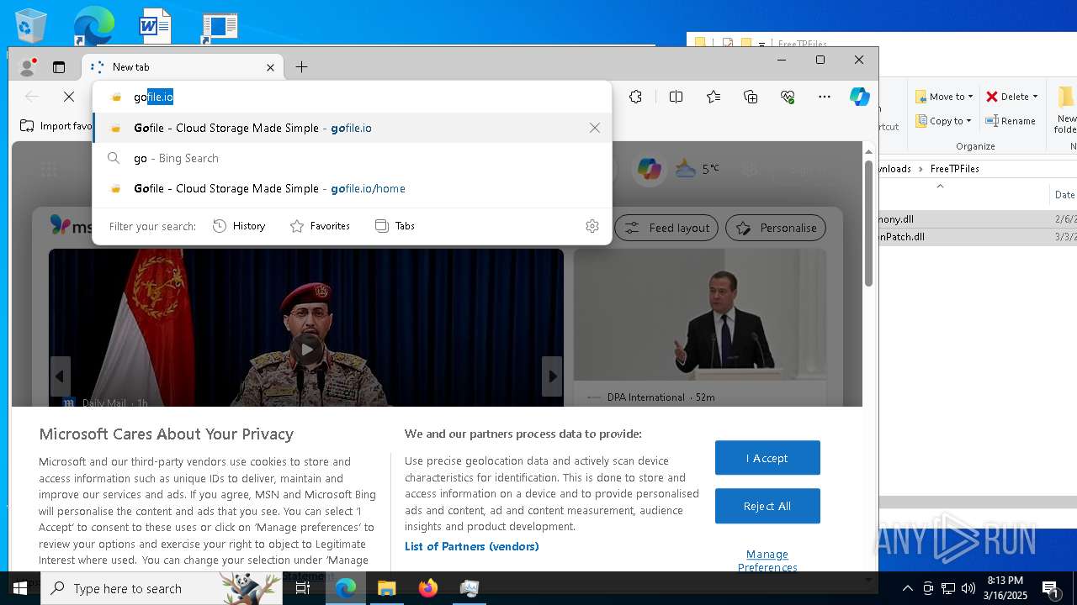Screen dimensions: 1077x605
Task: Open the notification center icon
Action: pyautogui.click(x=1051, y=588)
